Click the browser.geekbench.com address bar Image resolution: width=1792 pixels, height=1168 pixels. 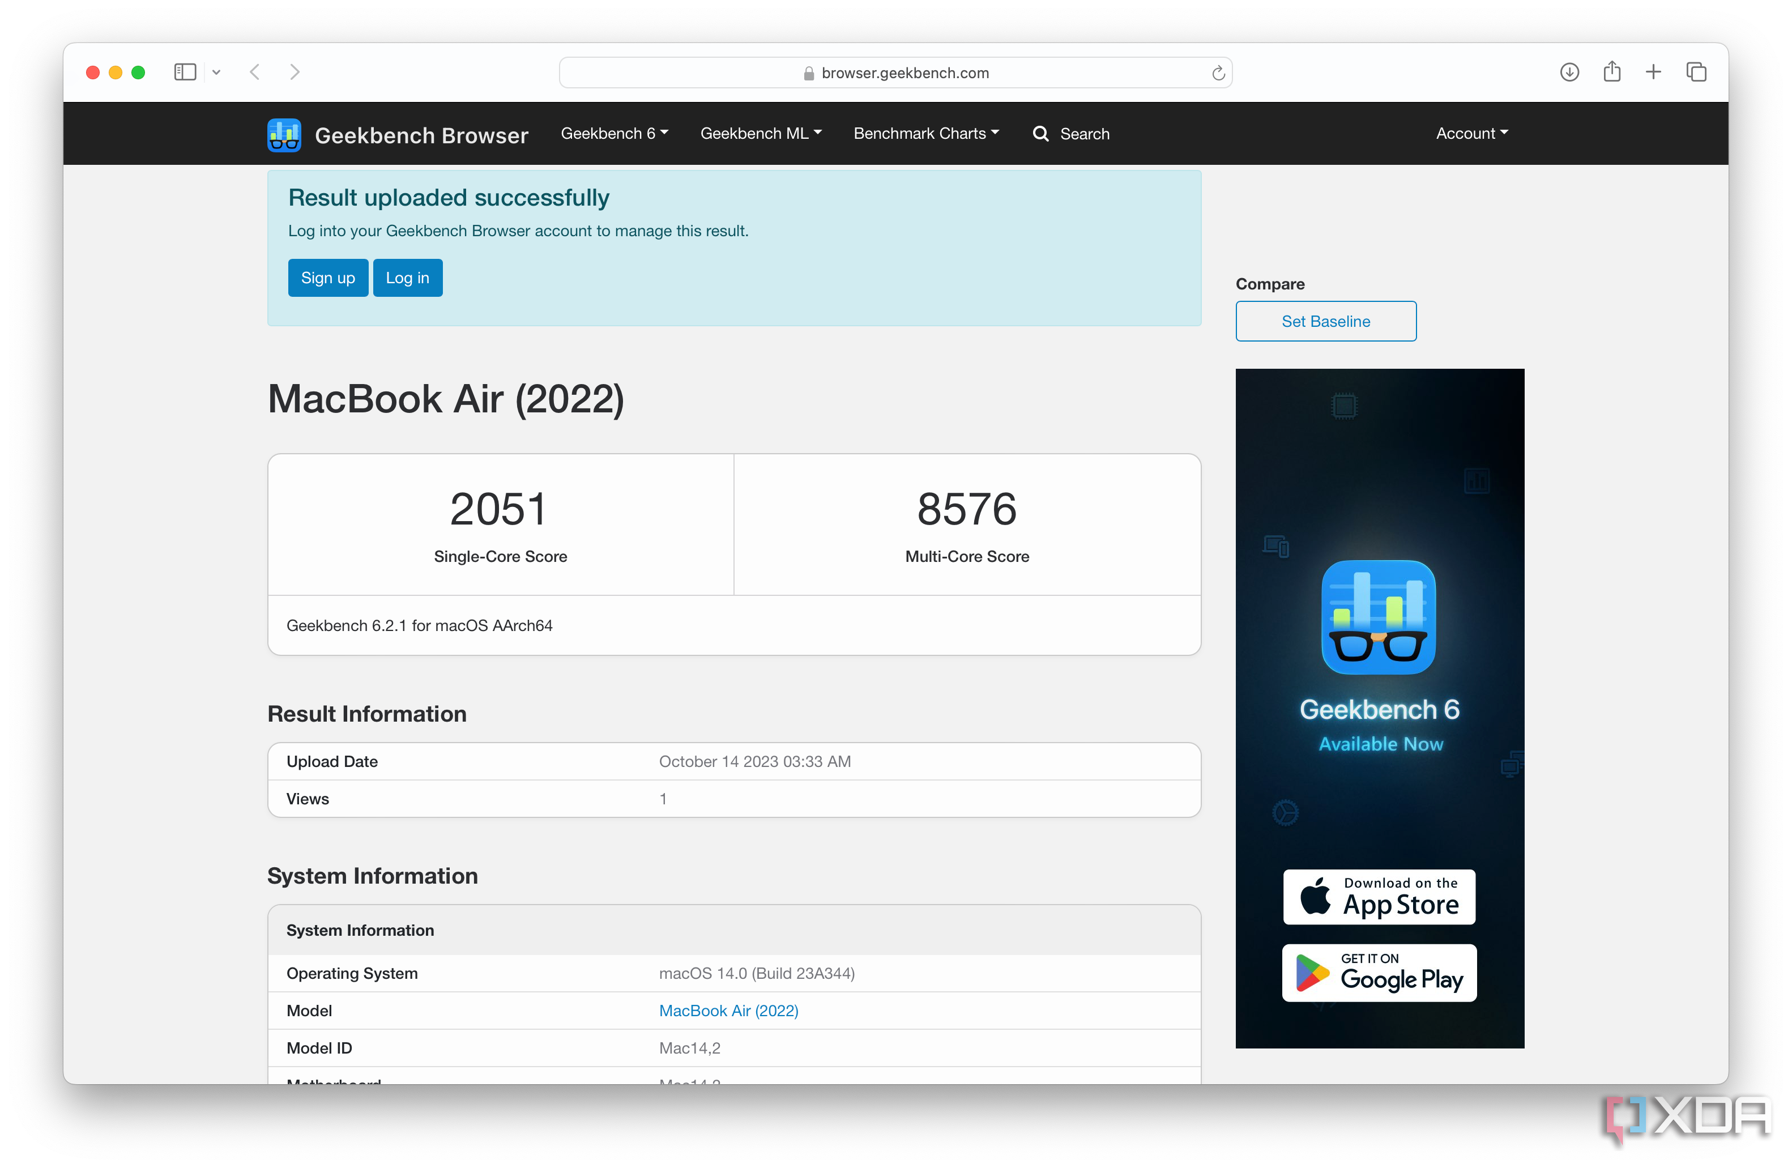[895, 73]
